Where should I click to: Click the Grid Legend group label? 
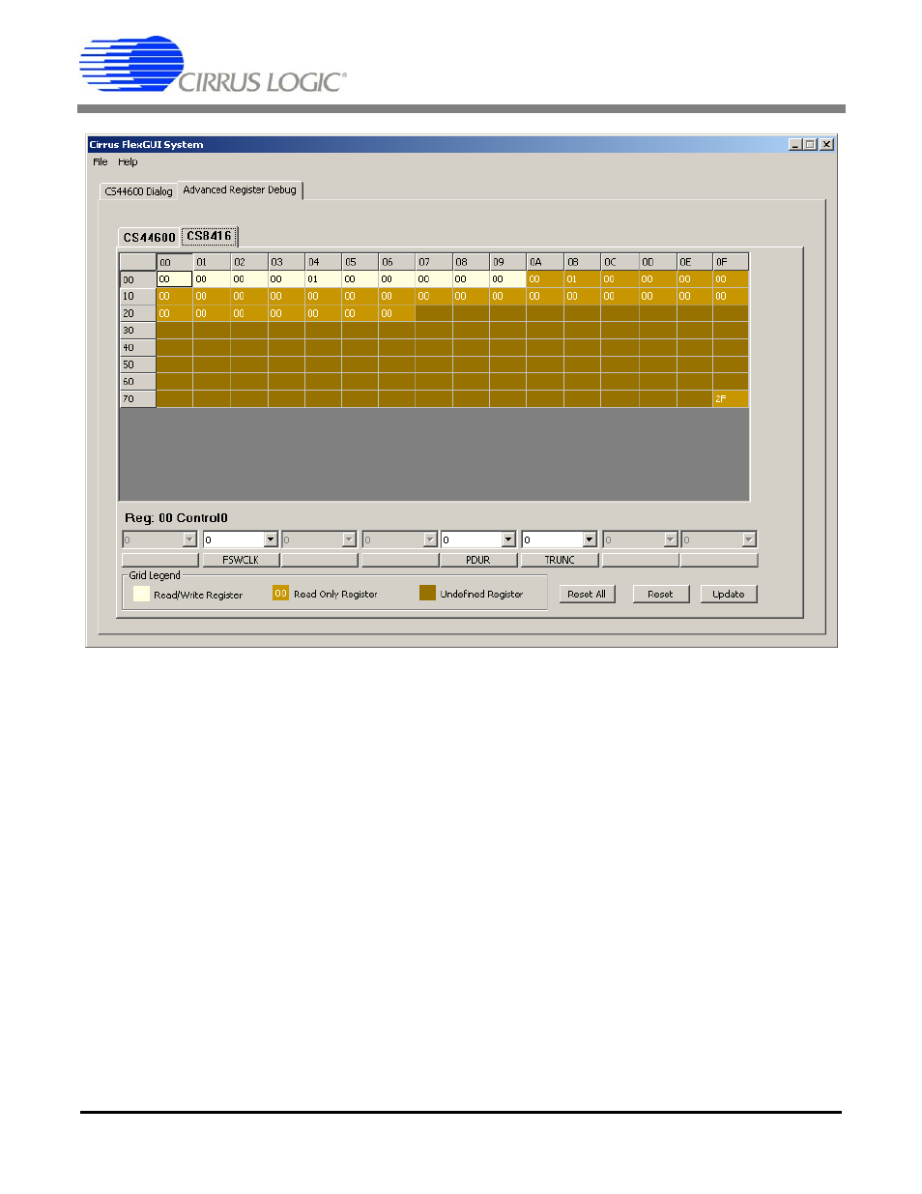coord(155,575)
